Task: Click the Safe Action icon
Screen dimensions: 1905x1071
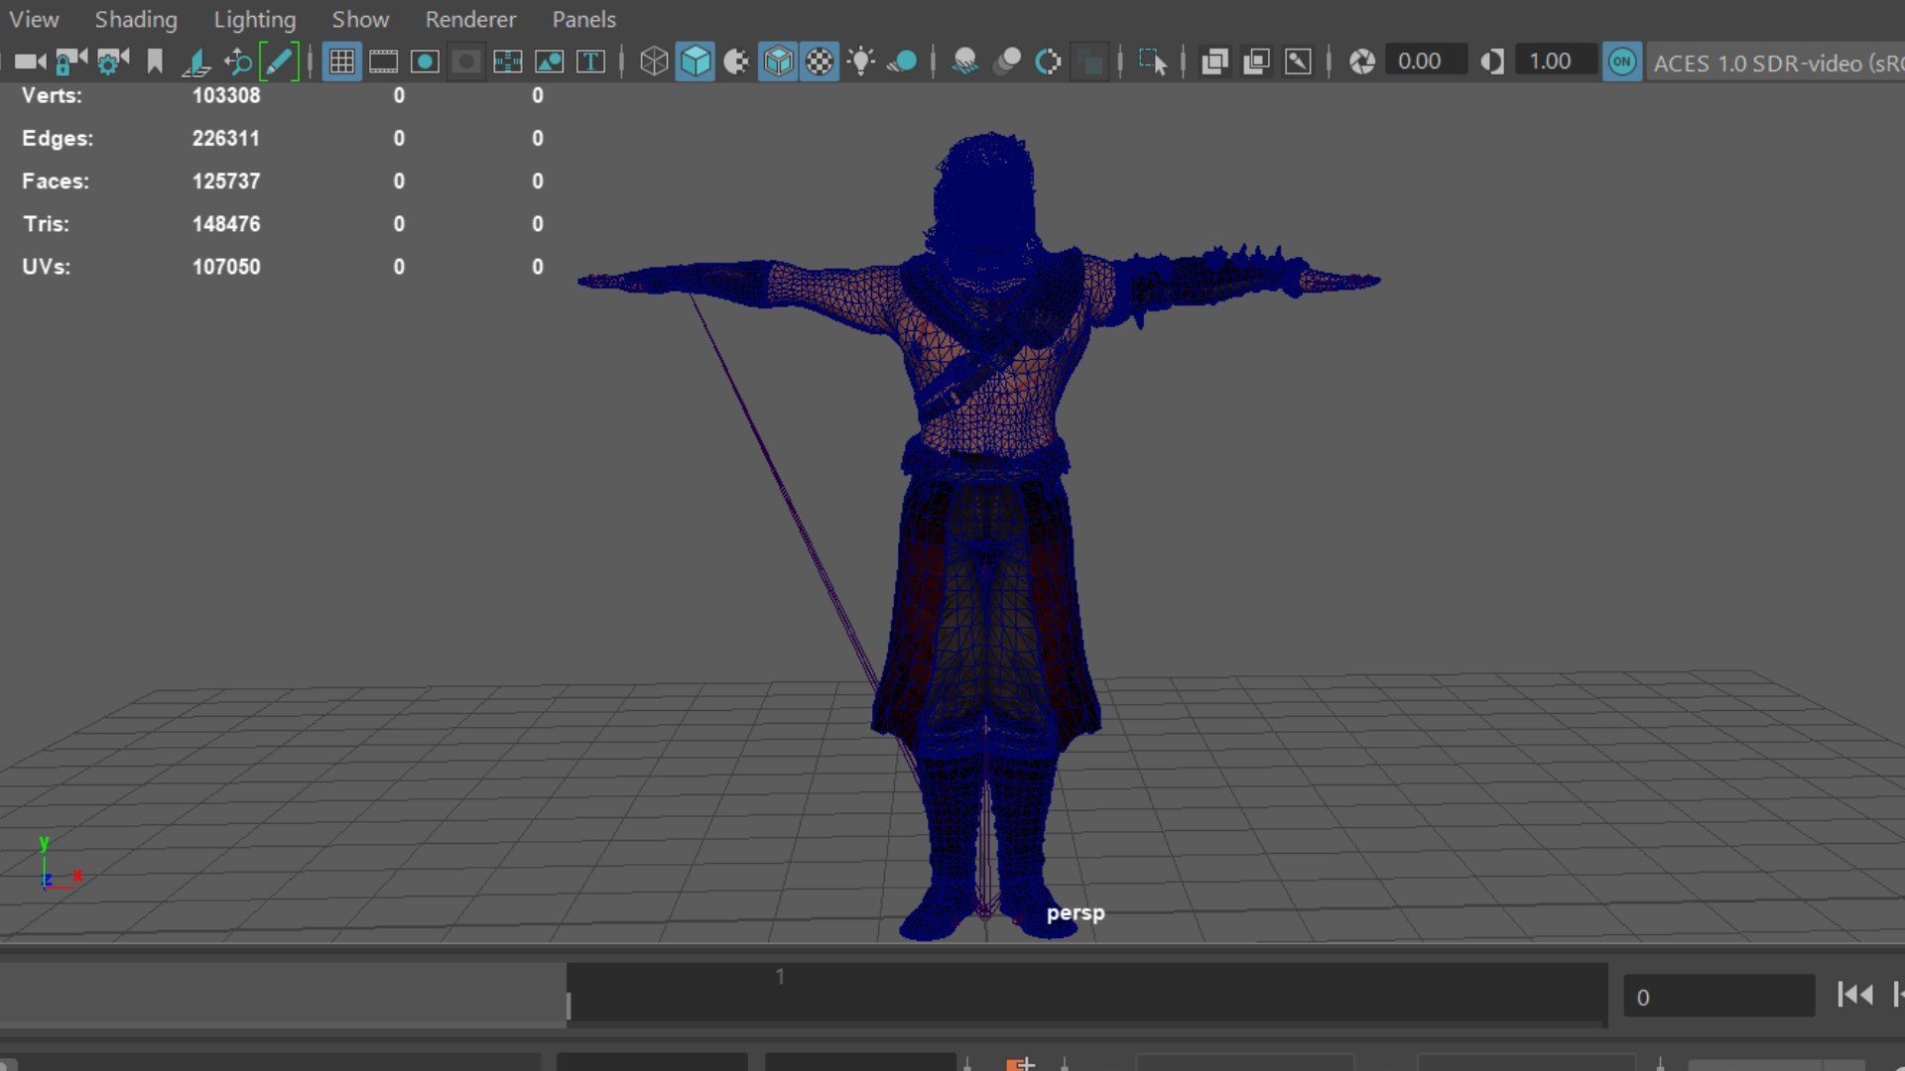Action: 549,61
